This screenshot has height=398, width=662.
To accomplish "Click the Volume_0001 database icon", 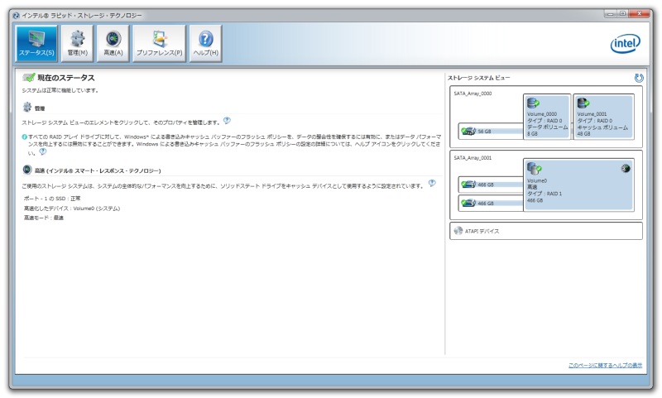I will point(583,103).
